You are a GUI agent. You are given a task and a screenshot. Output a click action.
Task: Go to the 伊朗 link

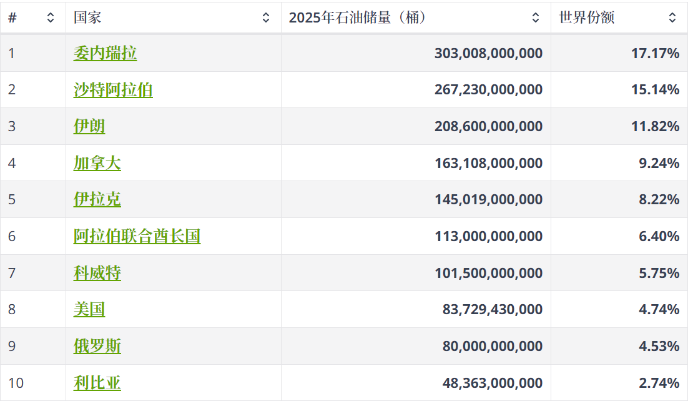pos(89,127)
